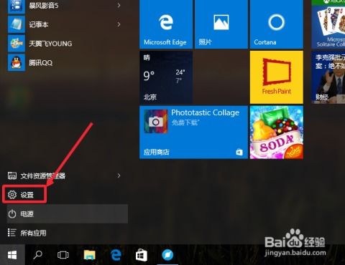Click the 天翼飞YOUNG text label
The height and width of the screenshot is (265, 345).
[x=50, y=44]
